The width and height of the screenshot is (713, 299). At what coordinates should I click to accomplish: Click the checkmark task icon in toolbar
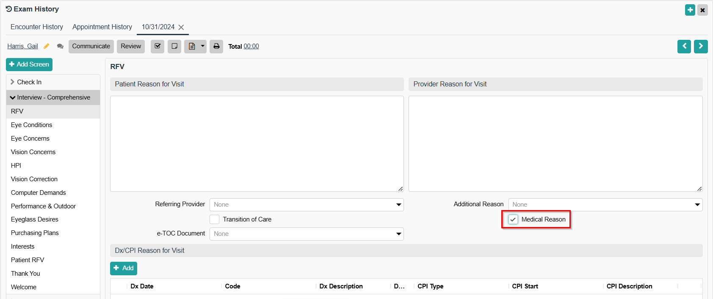[158, 46]
